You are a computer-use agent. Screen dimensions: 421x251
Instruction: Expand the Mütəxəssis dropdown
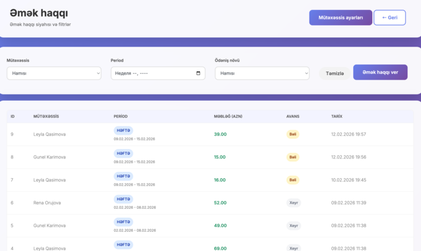coord(54,73)
